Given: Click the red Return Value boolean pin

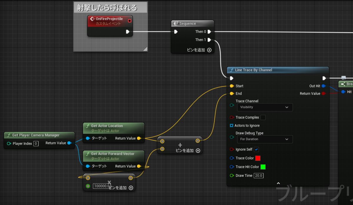Looking at the screenshot, I should pyautogui.click(x=324, y=94).
